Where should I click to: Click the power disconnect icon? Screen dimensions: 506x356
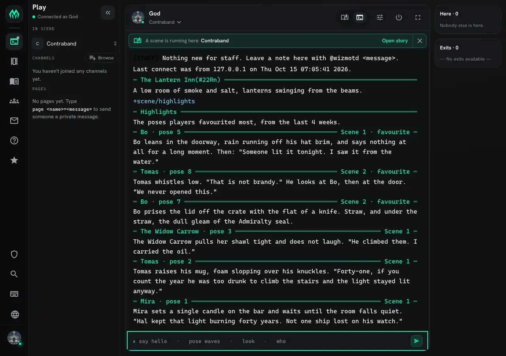point(399,17)
